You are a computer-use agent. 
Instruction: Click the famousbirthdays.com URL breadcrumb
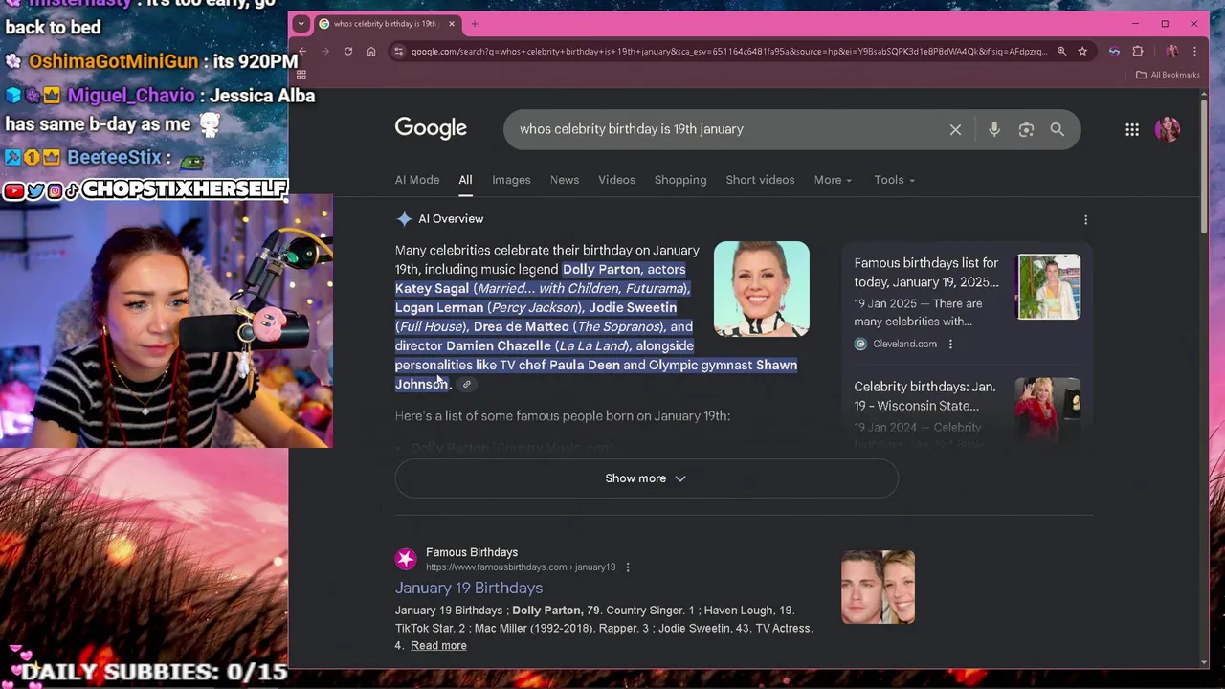click(521, 567)
